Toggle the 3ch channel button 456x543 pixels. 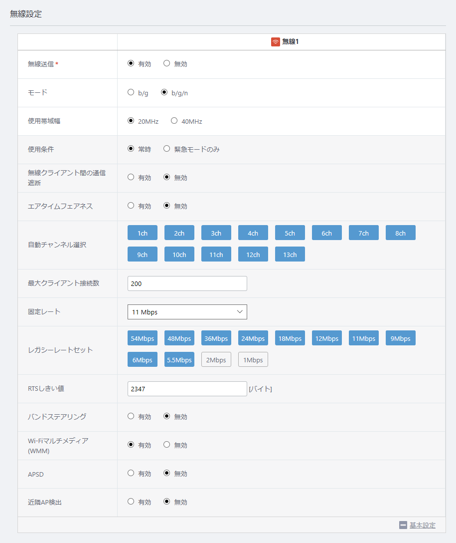[216, 233]
